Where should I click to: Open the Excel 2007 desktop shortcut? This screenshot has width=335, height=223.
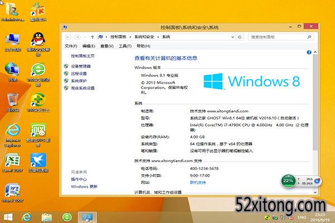click(x=13, y=163)
